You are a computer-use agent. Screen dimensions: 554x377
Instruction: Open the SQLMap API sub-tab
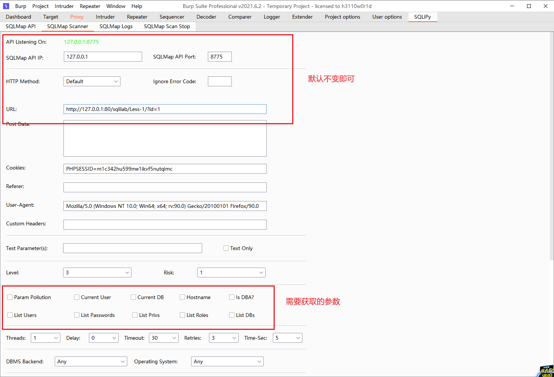21,26
